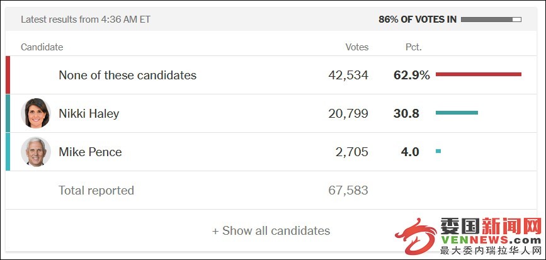The height and width of the screenshot is (260, 546).
Task: Click the Total reported 67,583 value
Action: coord(348,190)
